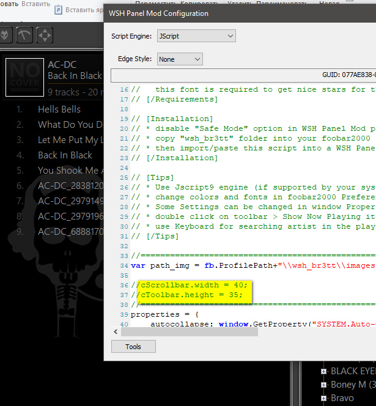Open the Script Engine JScript dropdown
Viewport: 376px width, 406px height.
(x=196, y=36)
